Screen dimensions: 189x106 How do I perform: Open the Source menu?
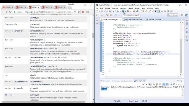point(107,8)
